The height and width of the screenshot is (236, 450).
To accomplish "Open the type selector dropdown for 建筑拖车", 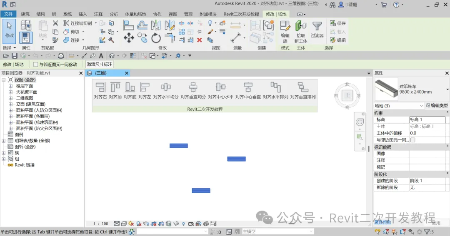I will tap(447, 89).
